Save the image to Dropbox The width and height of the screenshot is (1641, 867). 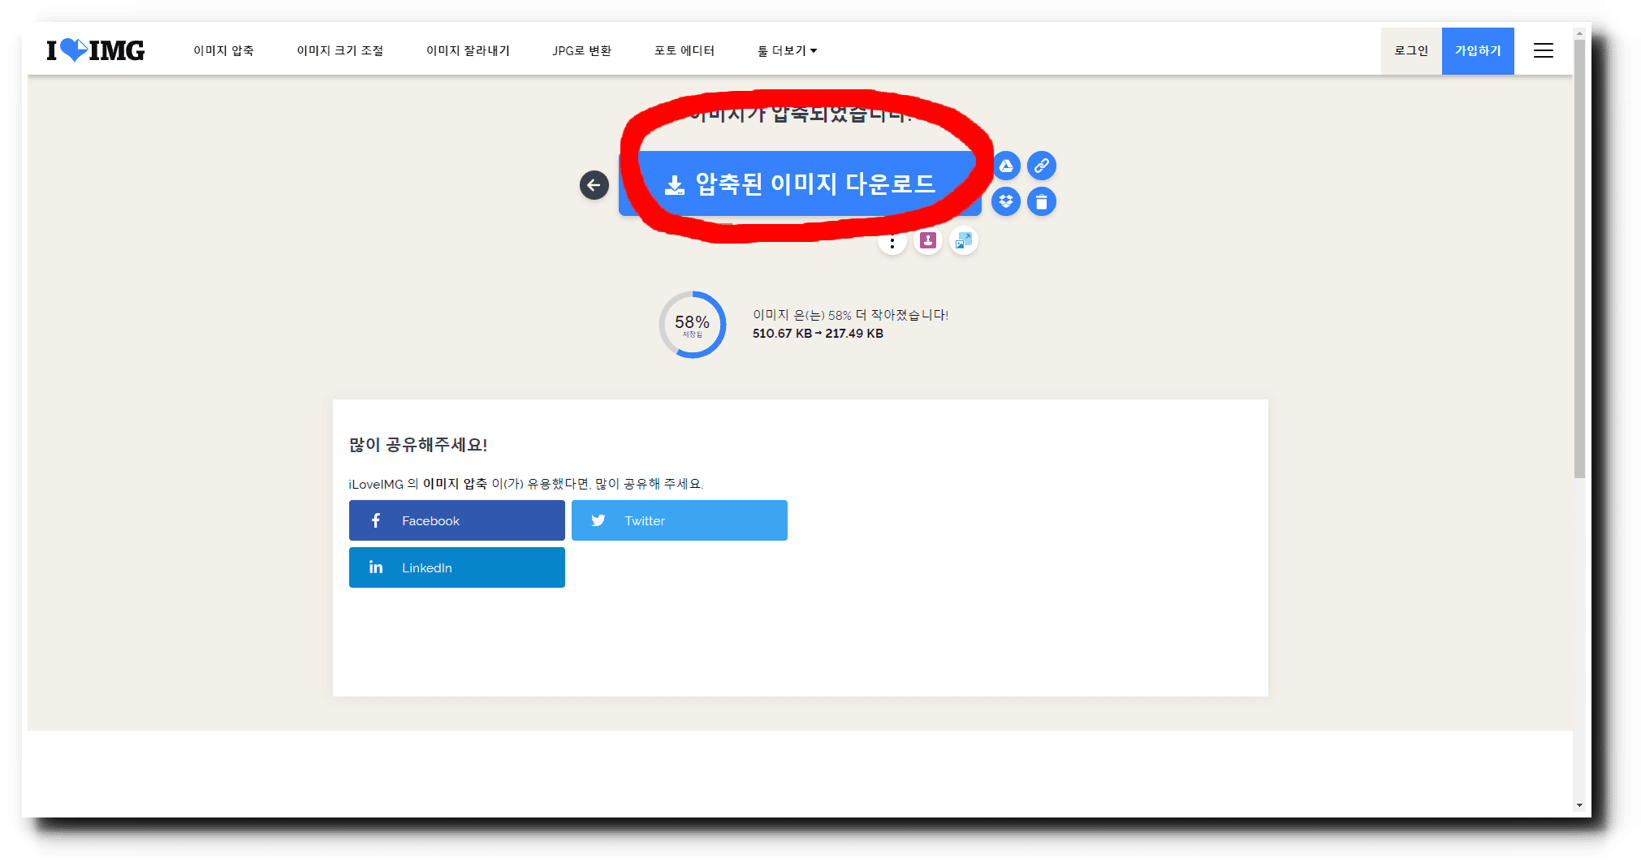[1006, 201]
